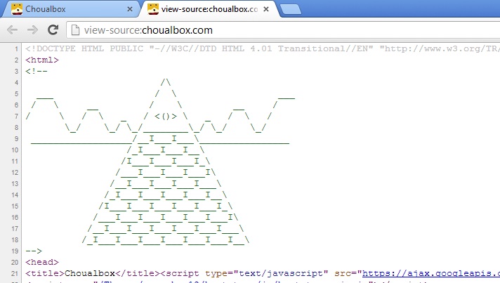Click the view-source tab favicon

click(x=153, y=9)
